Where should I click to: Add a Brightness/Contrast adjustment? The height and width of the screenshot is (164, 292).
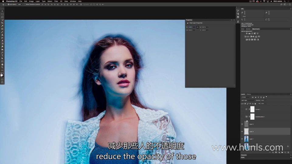(x=247, y=33)
